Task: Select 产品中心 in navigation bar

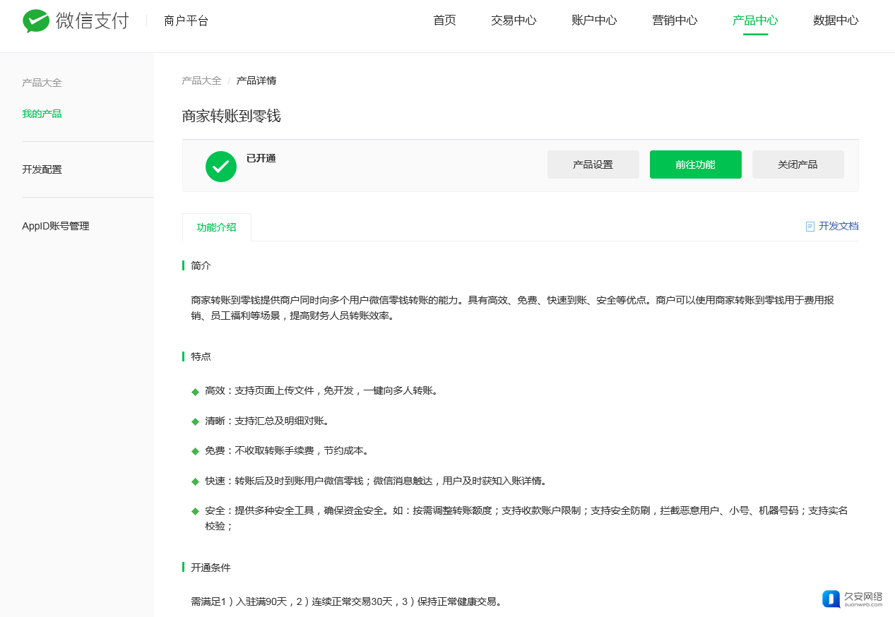Action: [755, 20]
